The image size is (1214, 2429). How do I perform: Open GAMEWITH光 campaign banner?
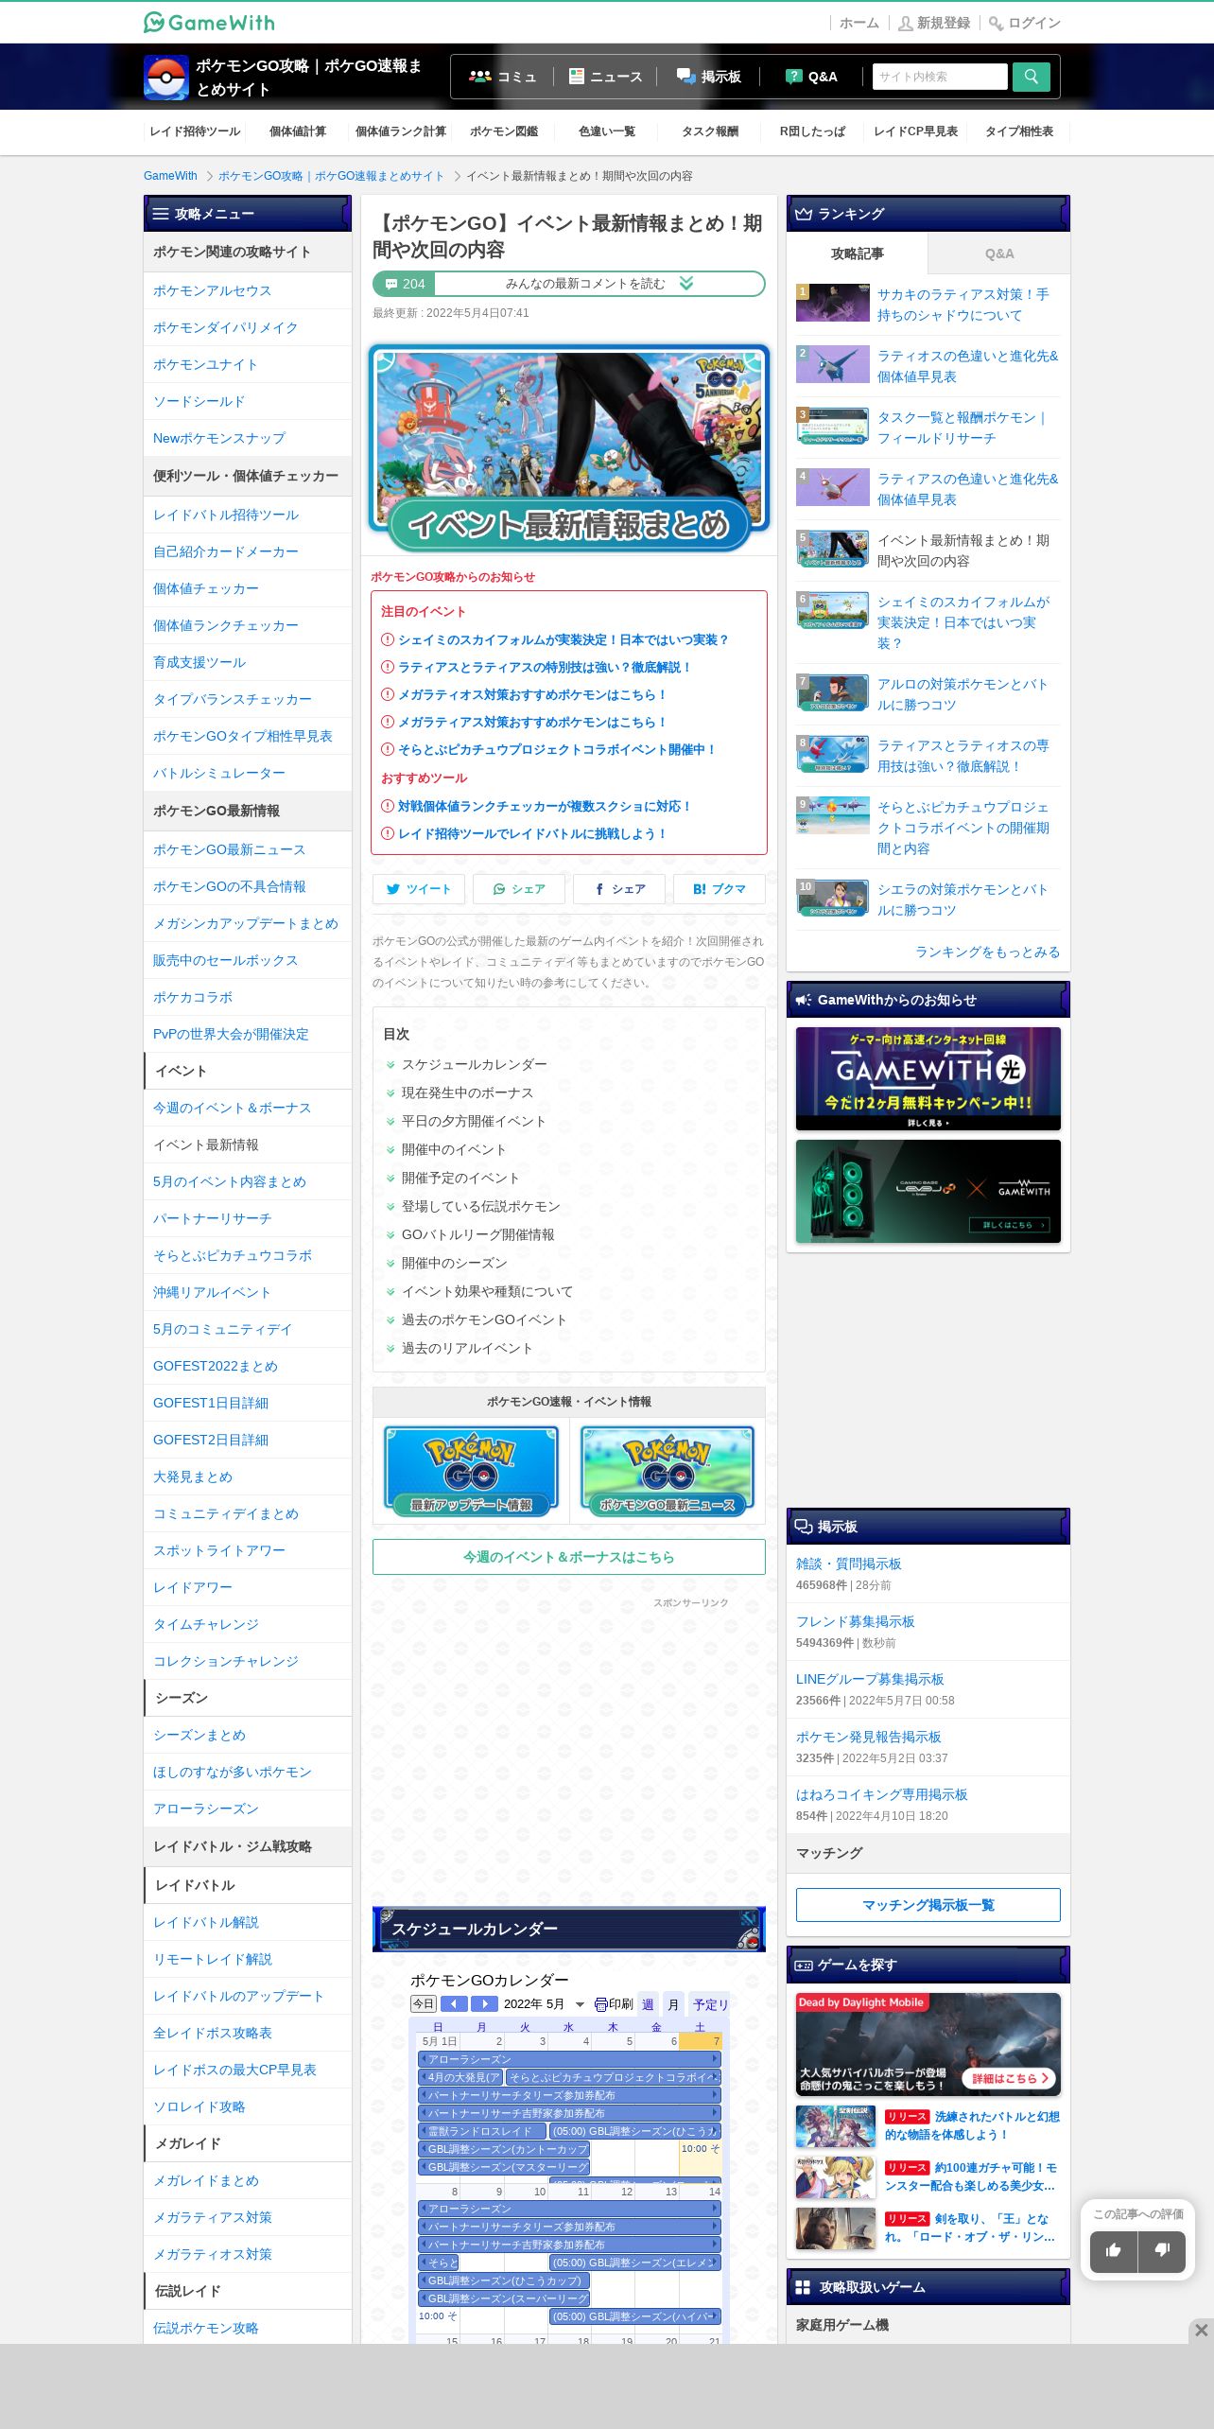pyautogui.click(x=928, y=1078)
